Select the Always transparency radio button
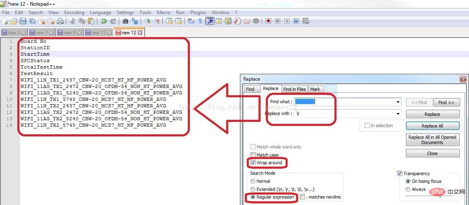Viewport: 469px width, 205px height. [408, 189]
